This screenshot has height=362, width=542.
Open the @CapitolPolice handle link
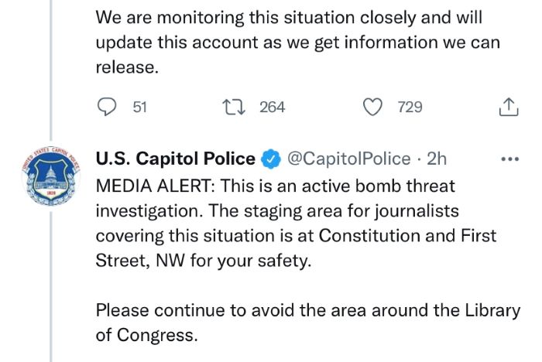click(349, 159)
